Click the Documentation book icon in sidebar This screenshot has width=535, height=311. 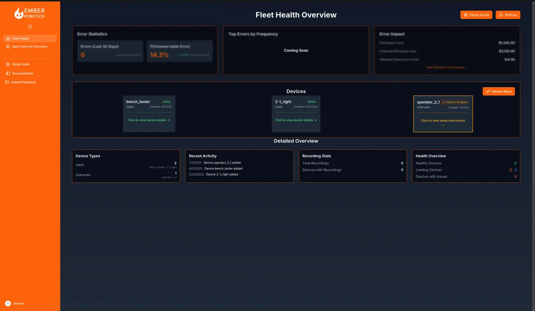coord(8,73)
